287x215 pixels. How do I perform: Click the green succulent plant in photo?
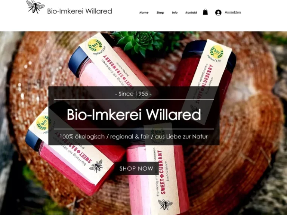[140, 41]
